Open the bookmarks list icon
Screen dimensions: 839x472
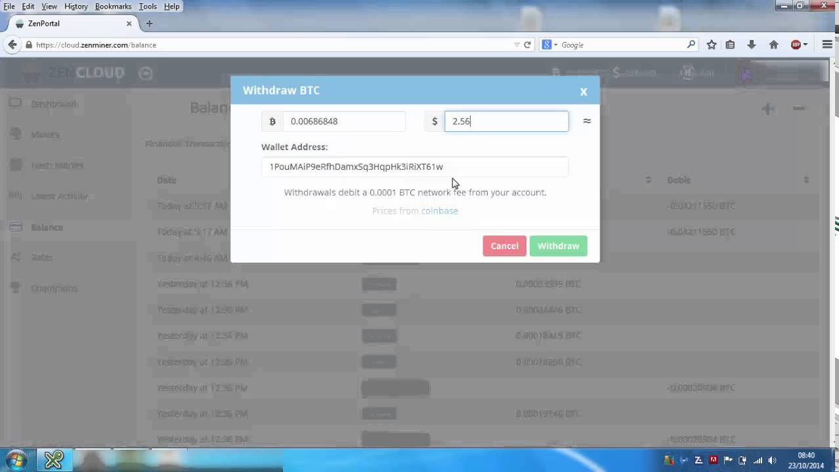click(730, 45)
